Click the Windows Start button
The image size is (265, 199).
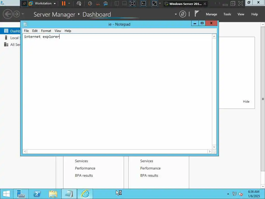point(6,194)
